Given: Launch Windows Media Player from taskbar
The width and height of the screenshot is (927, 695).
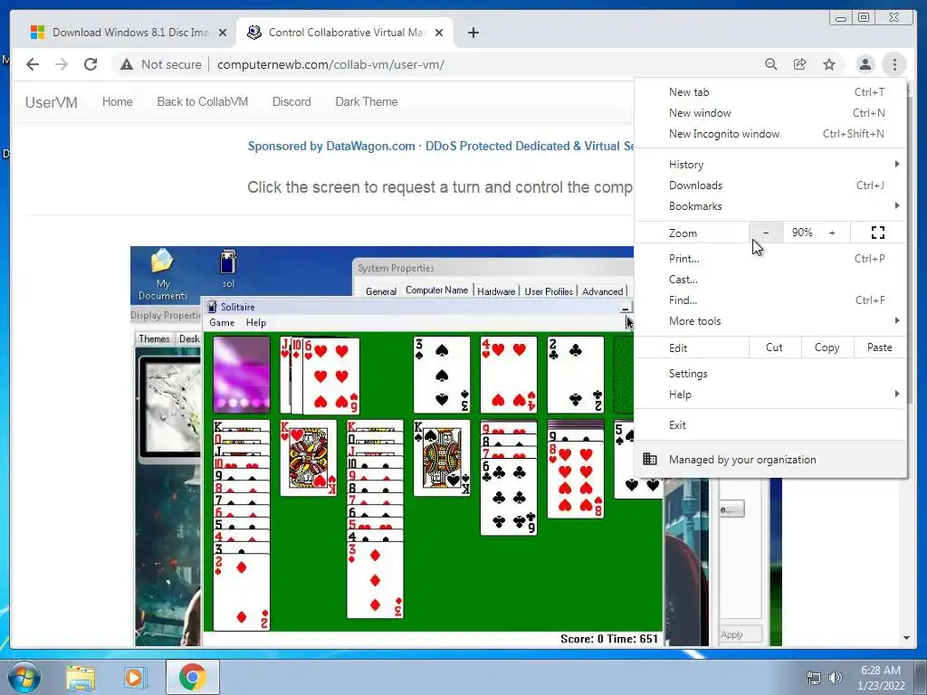Looking at the screenshot, I should (x=136, y=677).
